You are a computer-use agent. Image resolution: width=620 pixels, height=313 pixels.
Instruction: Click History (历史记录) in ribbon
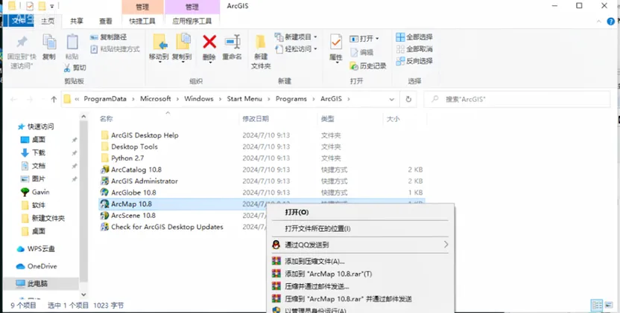tap(368, 66)
